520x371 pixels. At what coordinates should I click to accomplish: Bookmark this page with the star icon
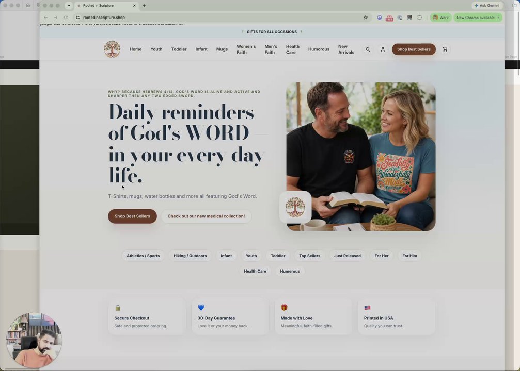tap(366, 18)
